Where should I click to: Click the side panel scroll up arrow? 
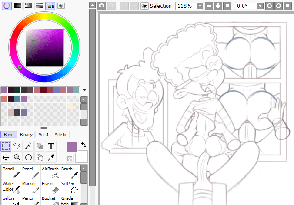92,5
